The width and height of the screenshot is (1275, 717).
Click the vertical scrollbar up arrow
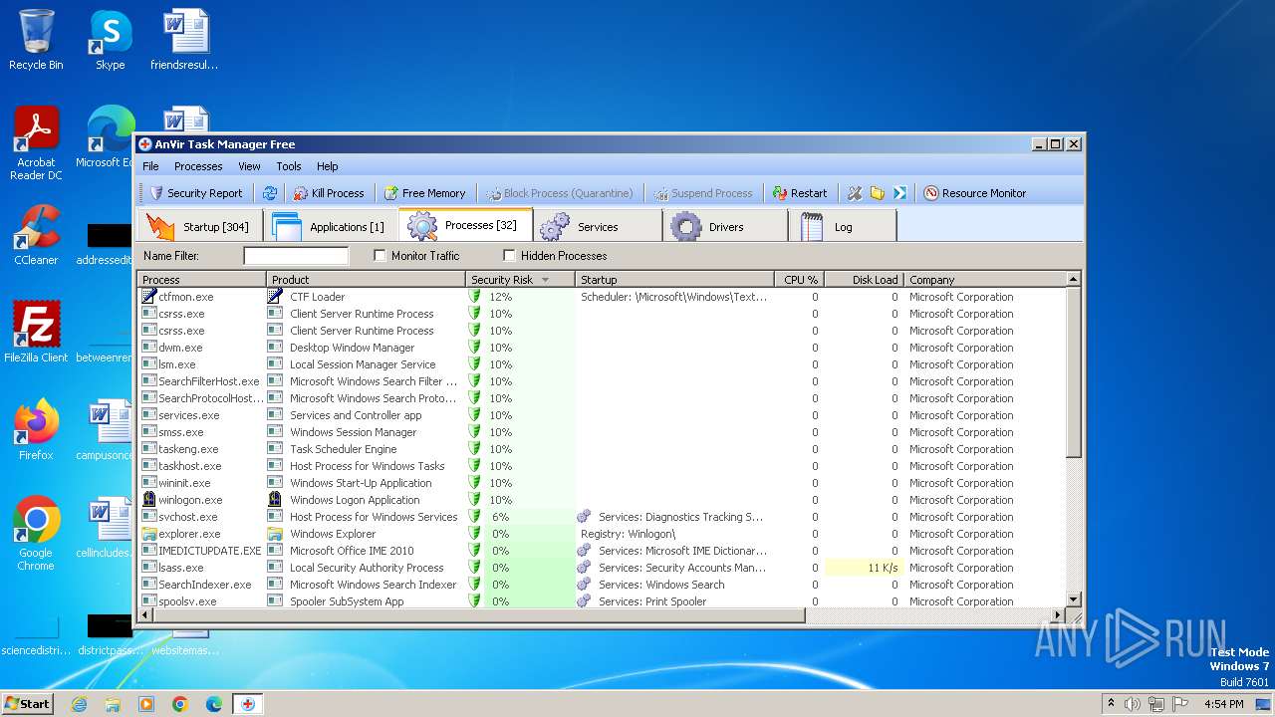(x=1073, y=280)
